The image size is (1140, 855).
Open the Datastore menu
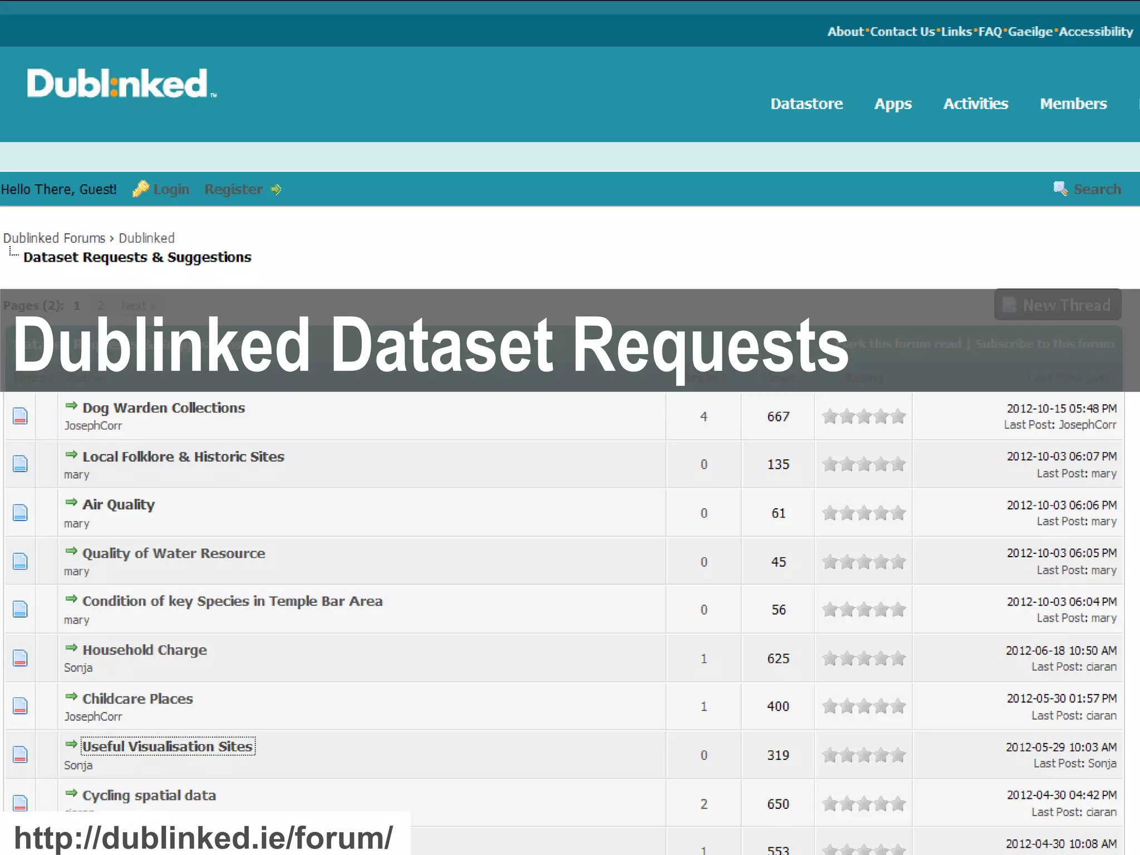coord(807,104)
